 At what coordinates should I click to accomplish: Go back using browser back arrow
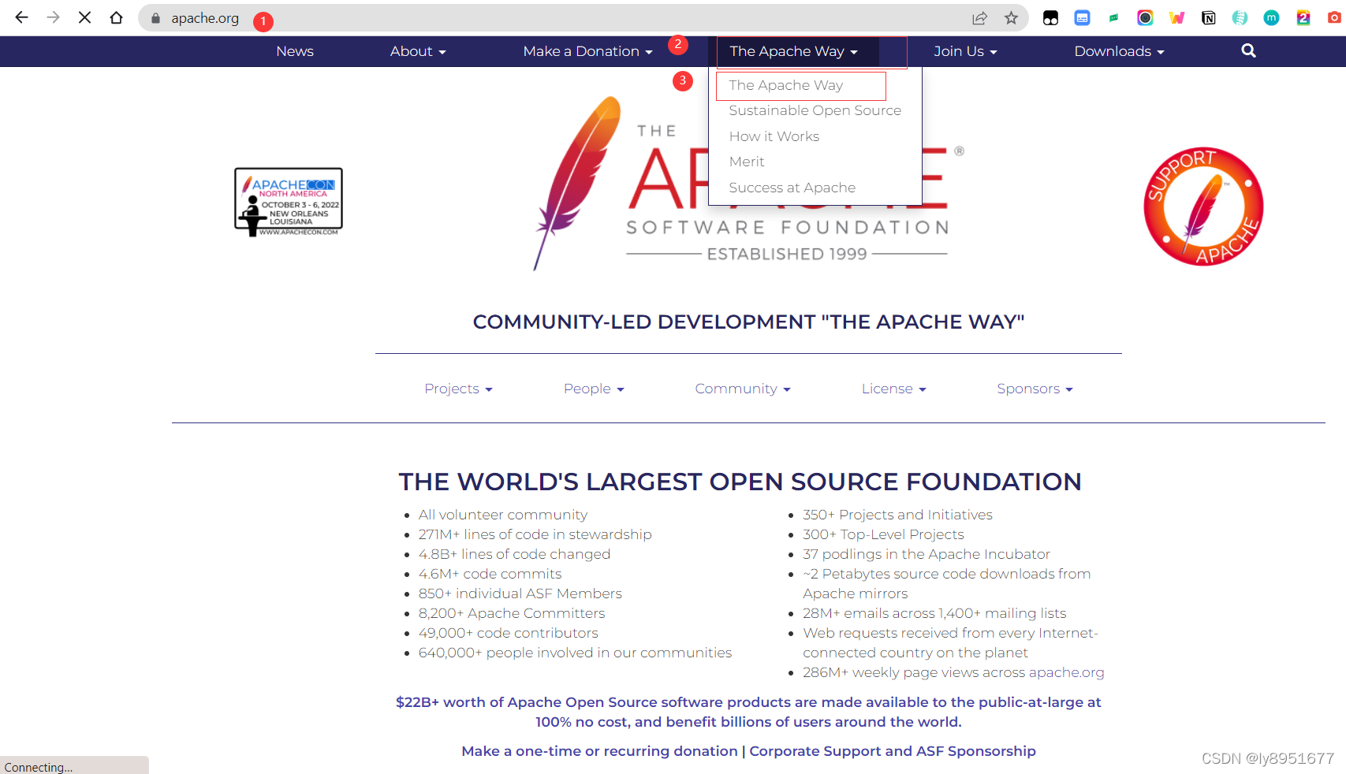click(x=21, y=17)
